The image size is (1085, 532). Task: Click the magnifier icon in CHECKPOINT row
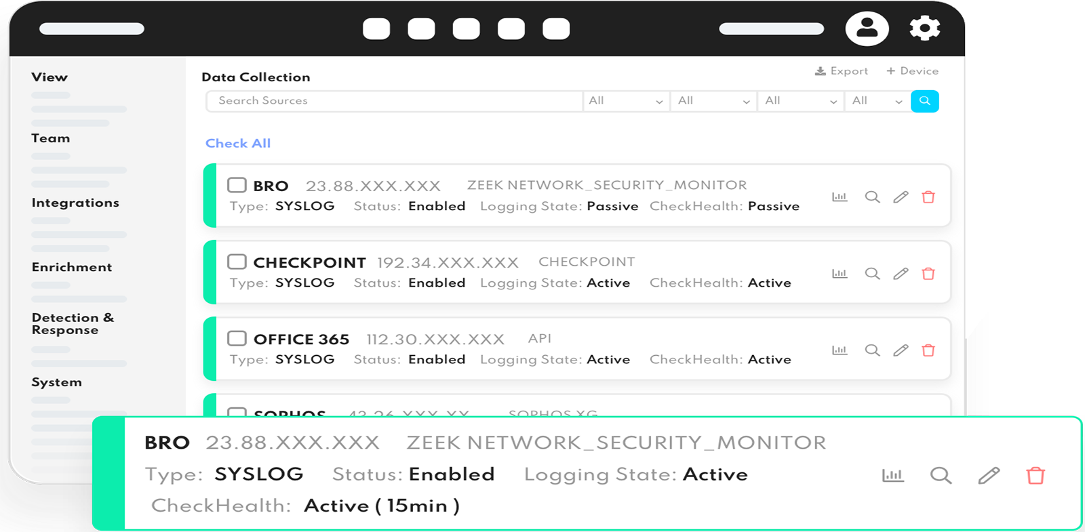coord(872,274)
